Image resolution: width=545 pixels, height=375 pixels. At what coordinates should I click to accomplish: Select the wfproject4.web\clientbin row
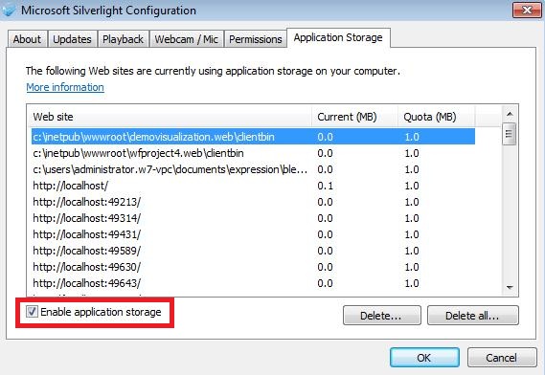[x=253, y=153]
